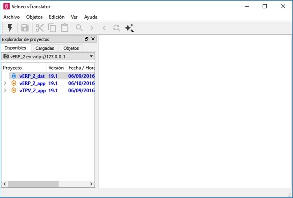Select the scissors cut icon

40,28
